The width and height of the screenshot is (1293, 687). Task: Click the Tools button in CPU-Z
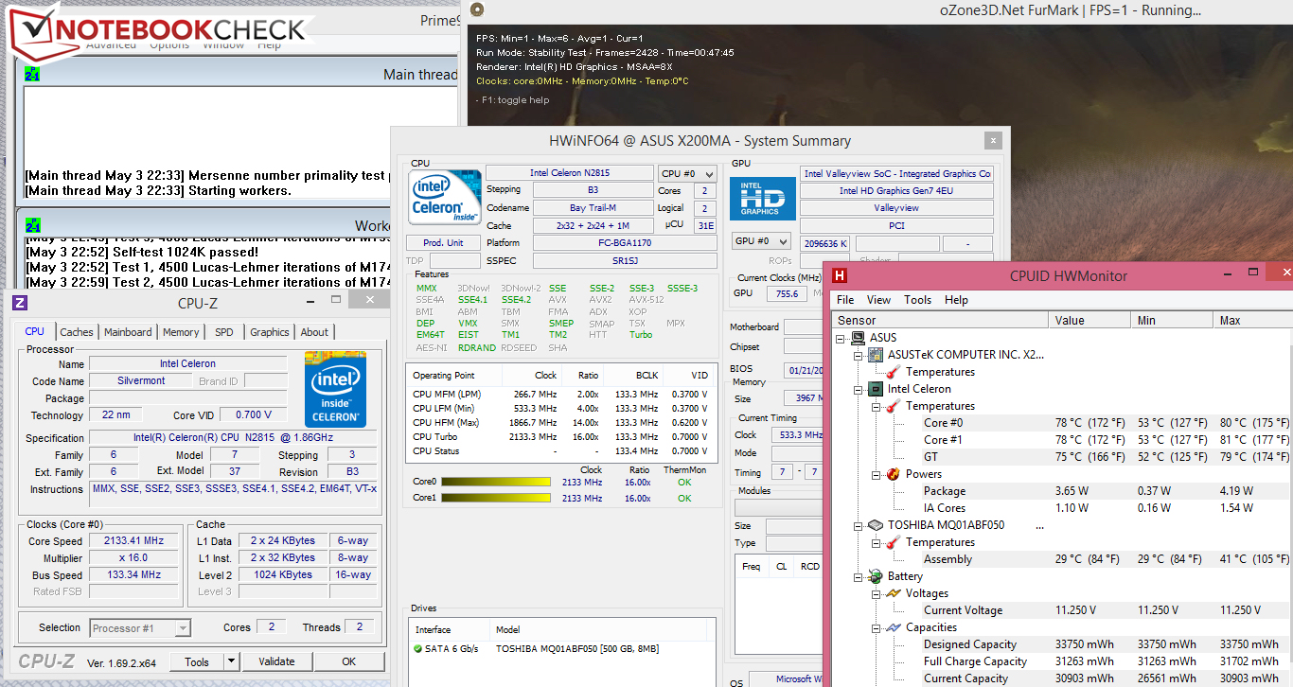pos(197,661)
